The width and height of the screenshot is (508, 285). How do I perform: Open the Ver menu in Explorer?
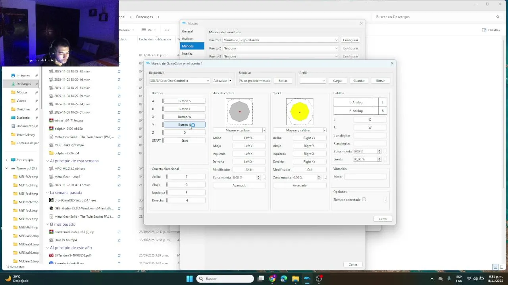click(x=149, y=30)
